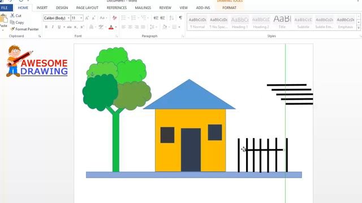This screenshot has height=203, width=362.
Task: Open the Paragraph dialog launcher
Action: (183, 36)
